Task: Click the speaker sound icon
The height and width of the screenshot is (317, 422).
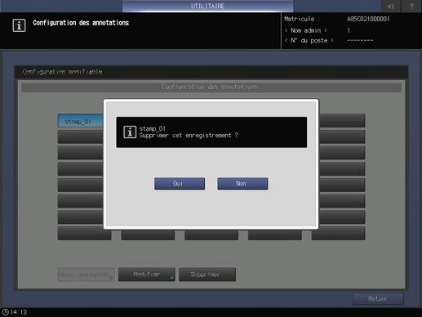Action: click(391, 6)
